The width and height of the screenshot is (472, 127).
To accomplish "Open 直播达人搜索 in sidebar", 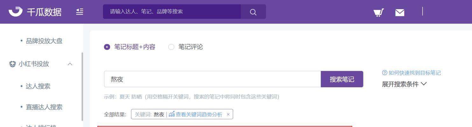I will point(44,107).
